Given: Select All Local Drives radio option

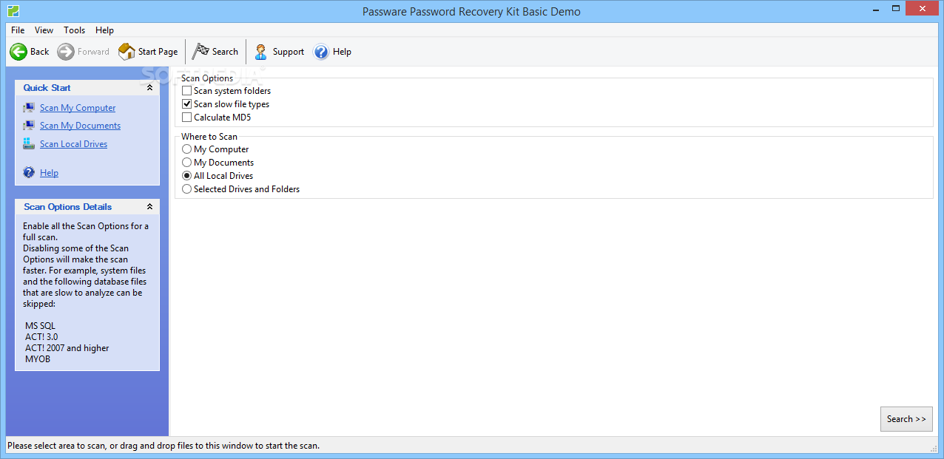Looking at the screenshot, I should [x=187, y=176].
